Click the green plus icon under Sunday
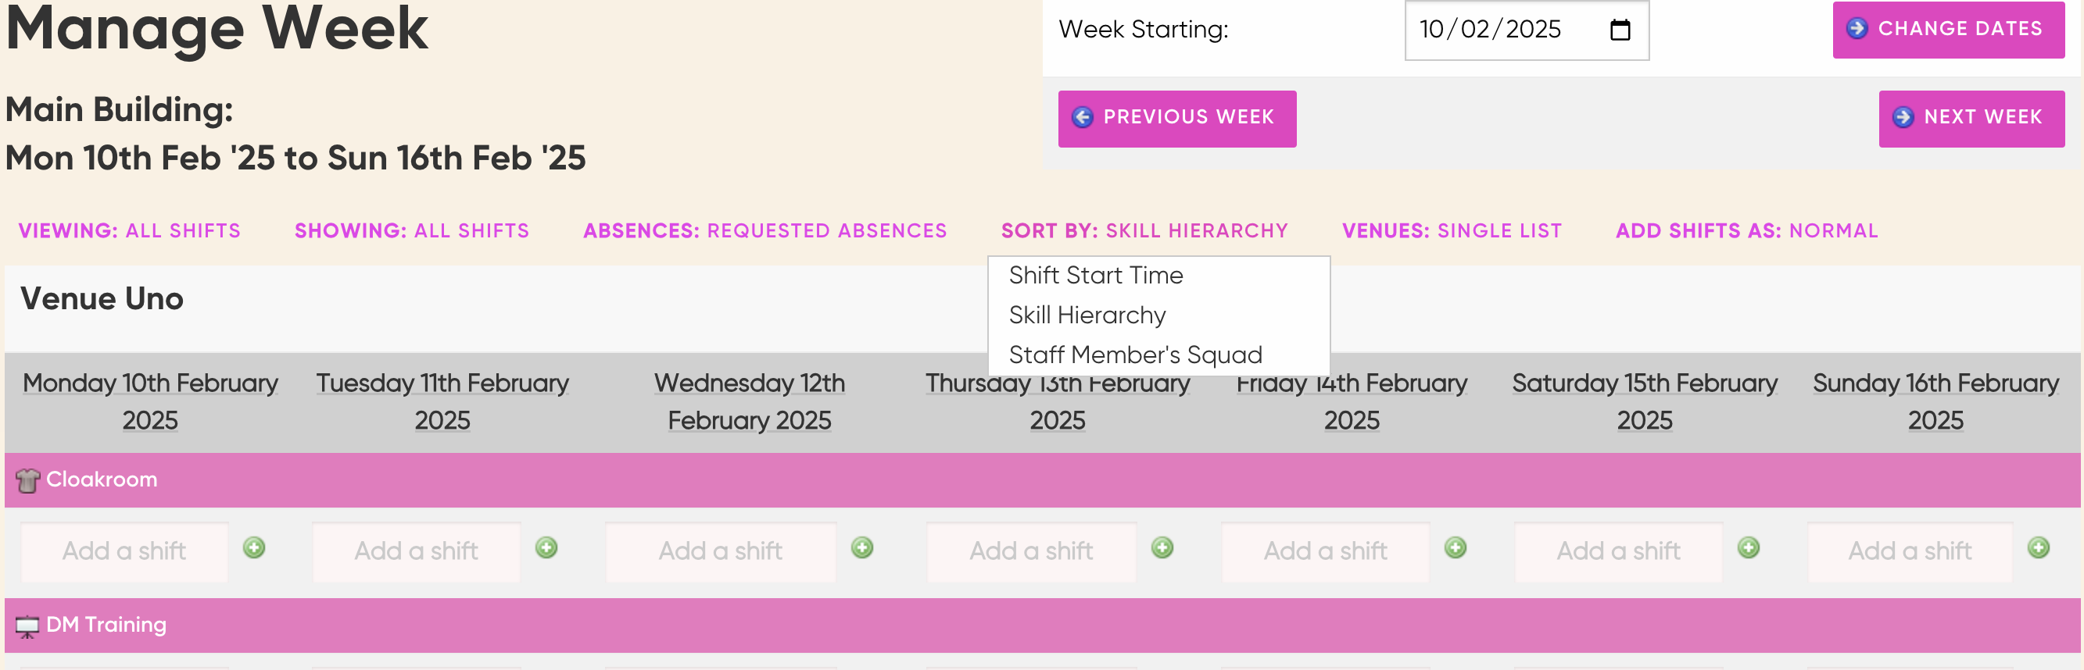Image resolution: width=2084 pixels, height=670 pixels. pos(2038,547)
